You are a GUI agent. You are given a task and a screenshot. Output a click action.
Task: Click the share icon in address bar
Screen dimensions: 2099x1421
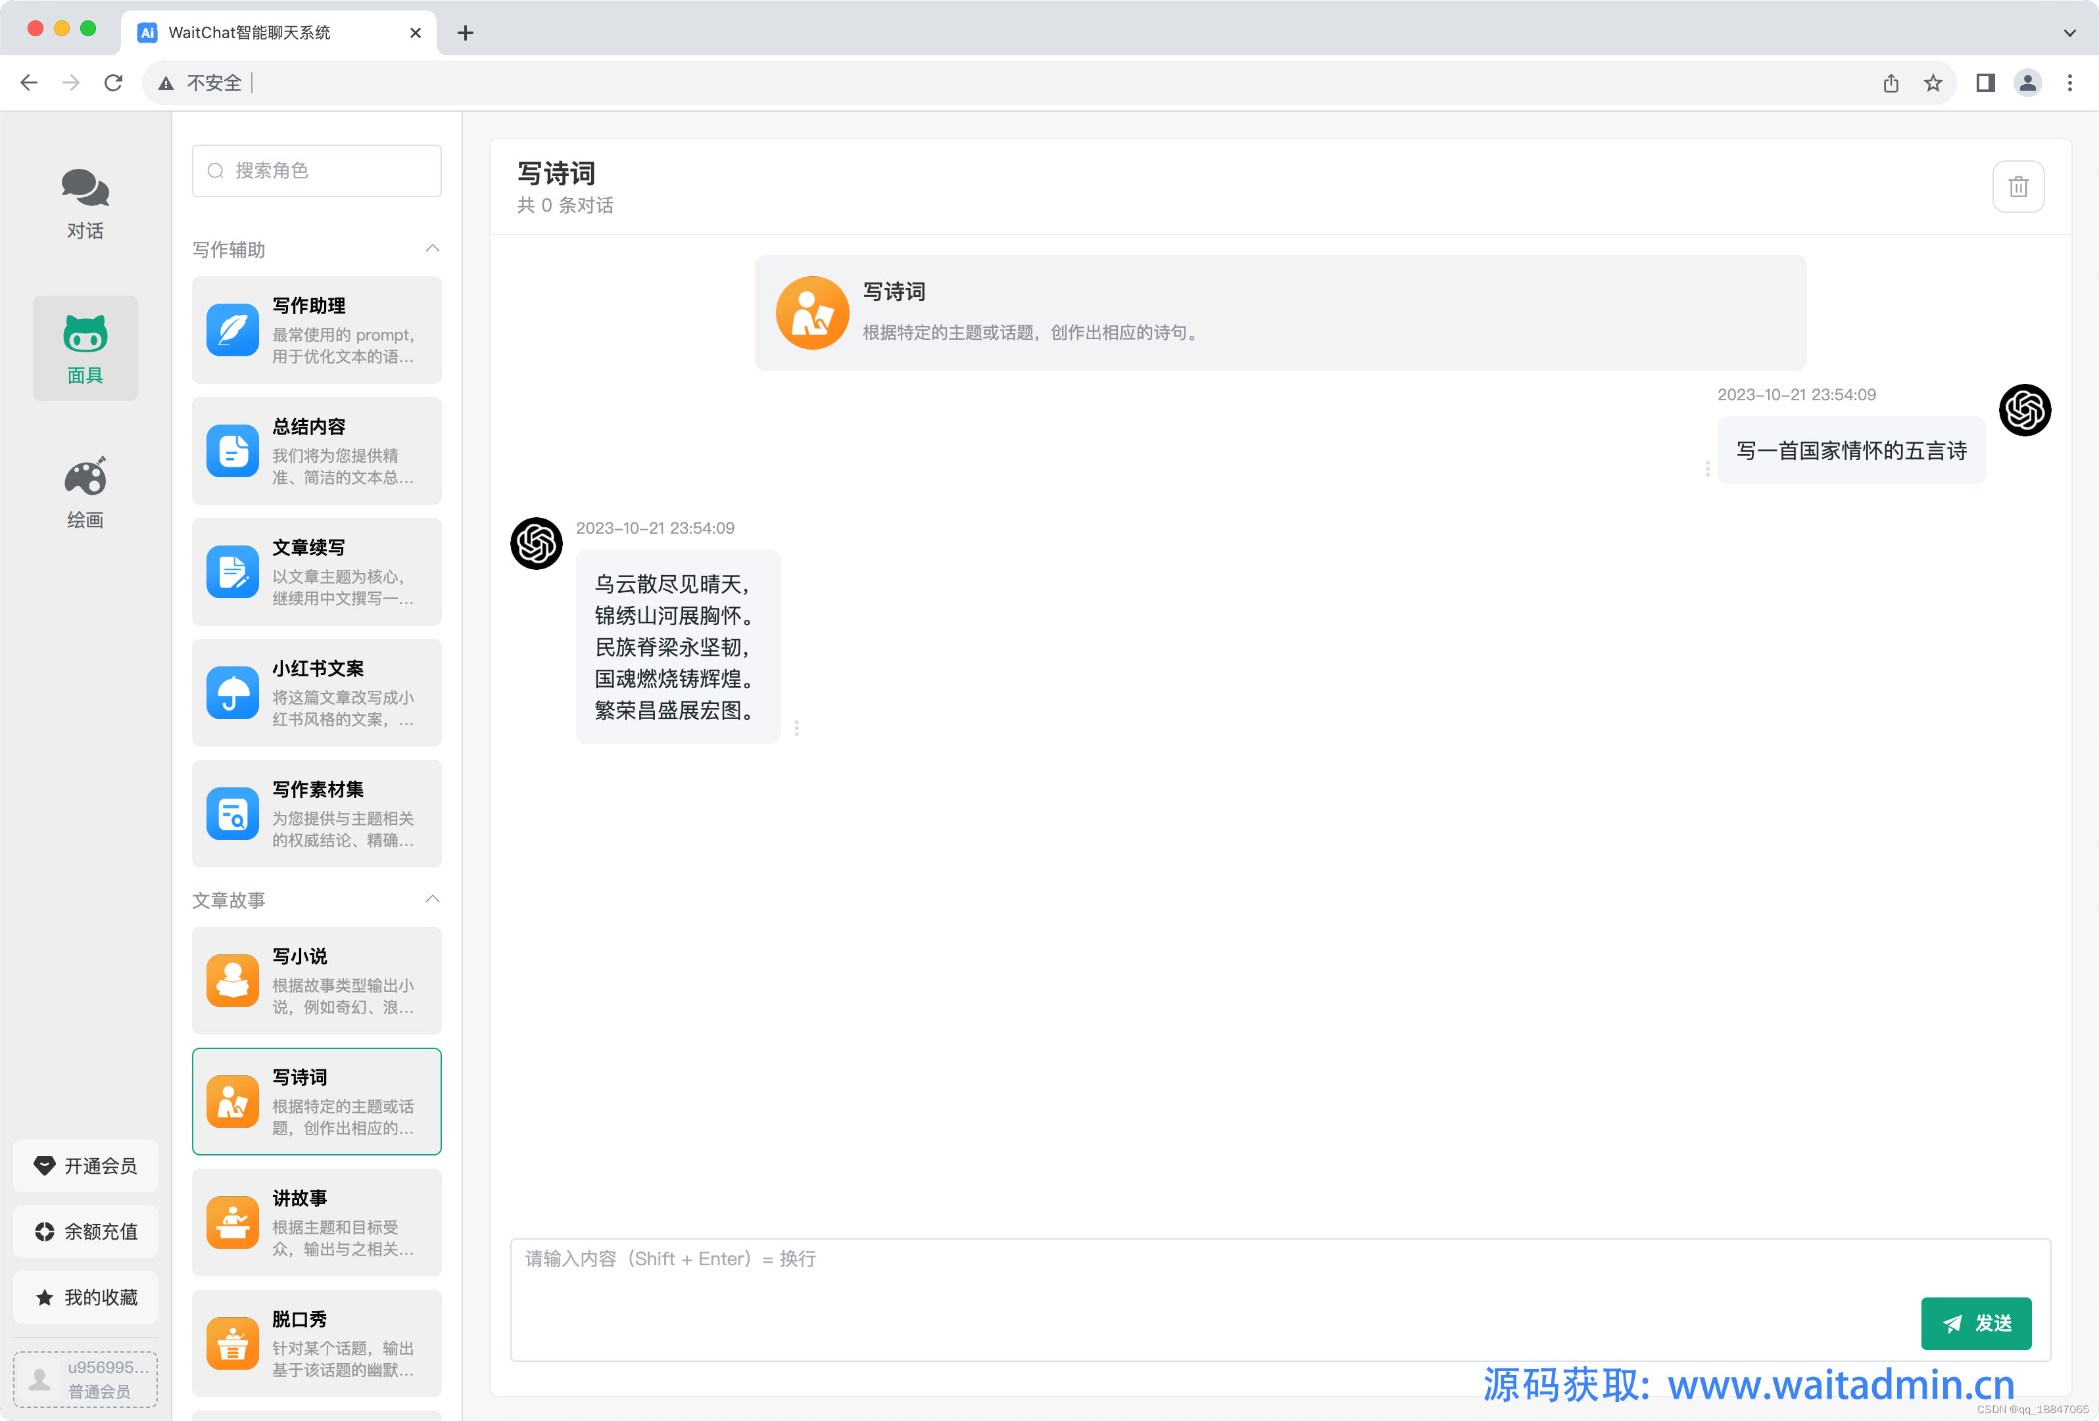tap(1891, 83)
